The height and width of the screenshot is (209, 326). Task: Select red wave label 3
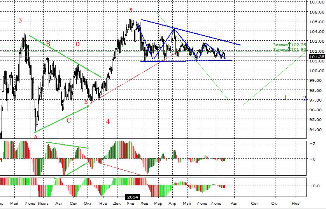click(x=20, y=20)
